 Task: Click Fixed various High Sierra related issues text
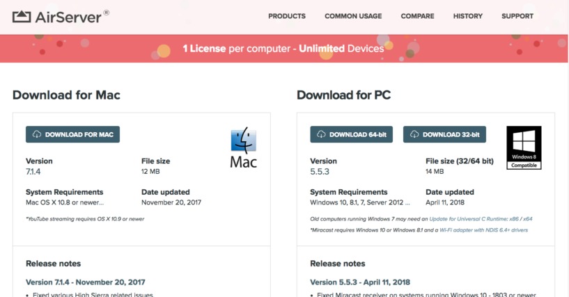coord(93,294)
